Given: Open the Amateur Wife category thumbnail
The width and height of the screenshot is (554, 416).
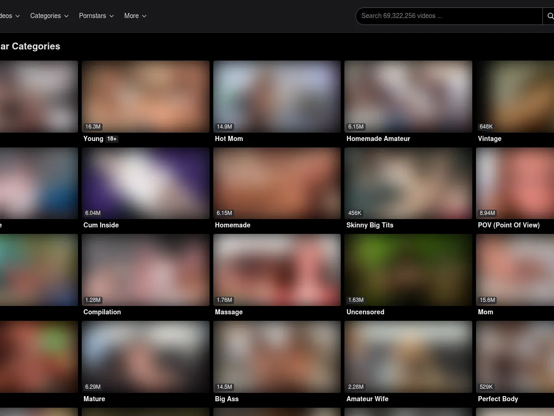Looking at the screenshot, I should point(408,357).
